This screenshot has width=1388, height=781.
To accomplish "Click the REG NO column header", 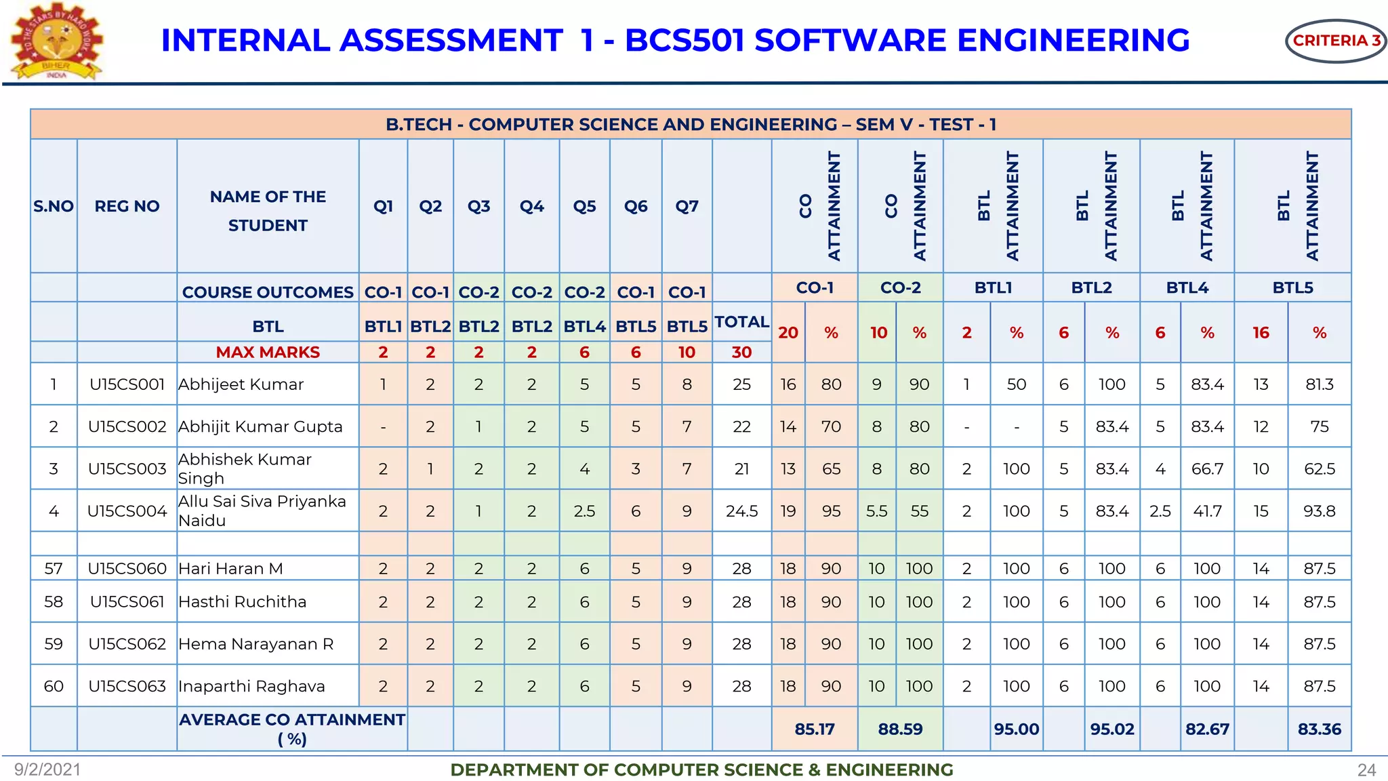I will (x=127, y=206).
